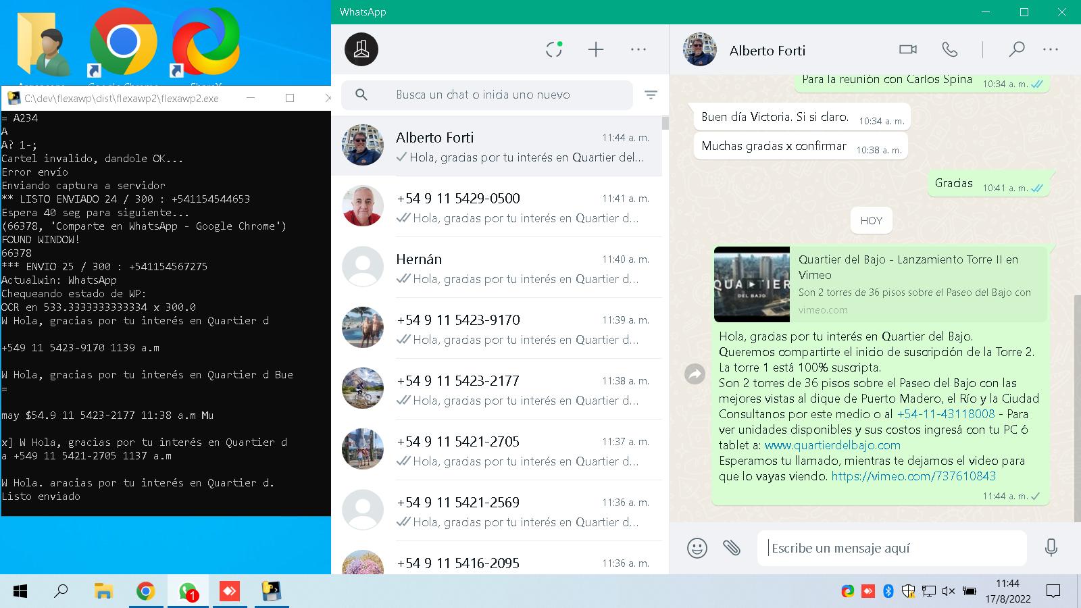Open the battery tray icon
Screen dimensions: 1081x608
970,592
